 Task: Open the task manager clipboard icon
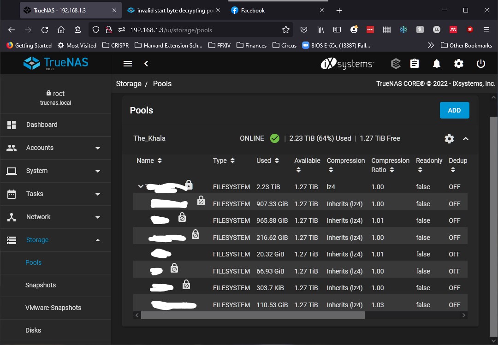[x=415, y=64]
